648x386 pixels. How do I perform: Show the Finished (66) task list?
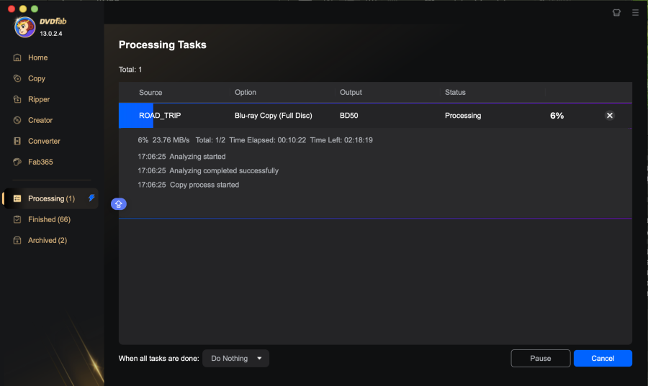click(48, 219)
